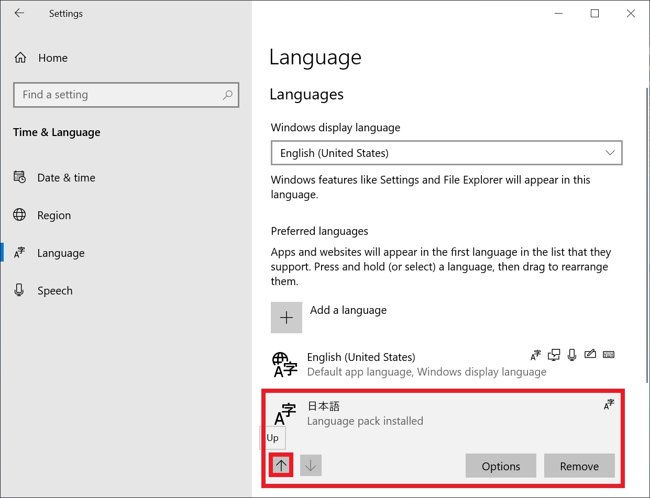This screenshot has height=498, width=650.
Task: Click the Speech microphone icon in sidebar
Action: point(19,290)
